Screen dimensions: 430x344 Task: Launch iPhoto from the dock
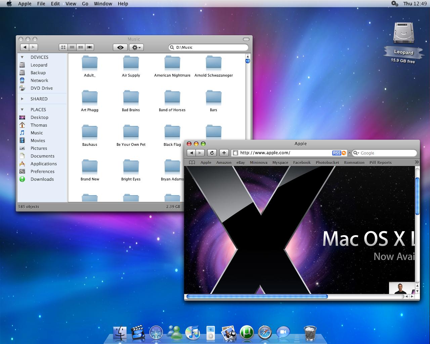point(229,333)
